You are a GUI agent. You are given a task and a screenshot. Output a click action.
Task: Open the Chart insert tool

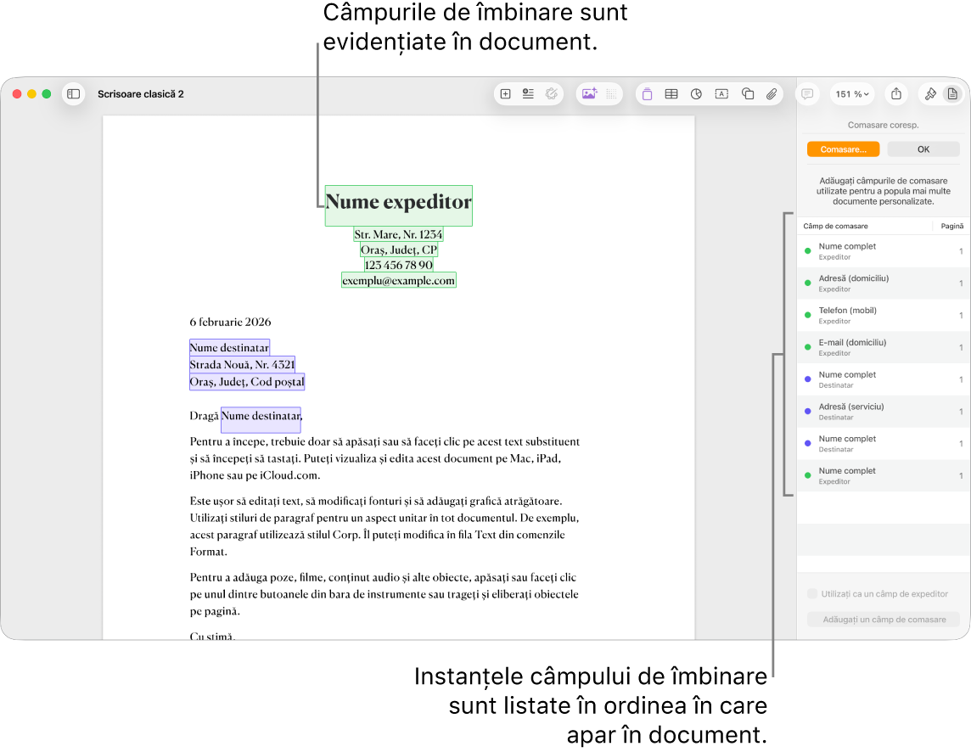pyautogui.click(x=696, y=94)
